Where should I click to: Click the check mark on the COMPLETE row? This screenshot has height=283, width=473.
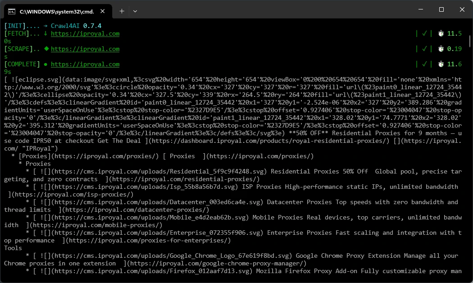click(x=424, y=64)
